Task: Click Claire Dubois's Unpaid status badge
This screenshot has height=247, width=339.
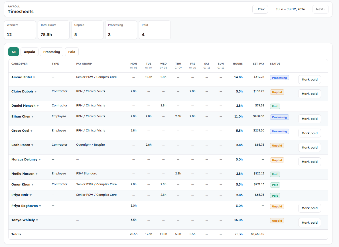Action: 277,92
